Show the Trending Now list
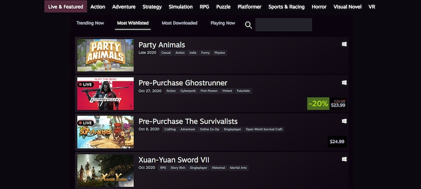Screen dimensions: 421x189 pos(90,23)
